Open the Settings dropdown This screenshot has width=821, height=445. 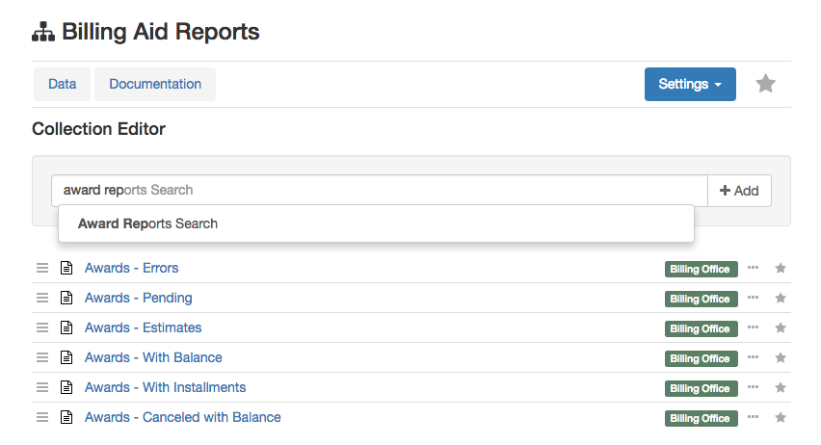pos(690,85)
